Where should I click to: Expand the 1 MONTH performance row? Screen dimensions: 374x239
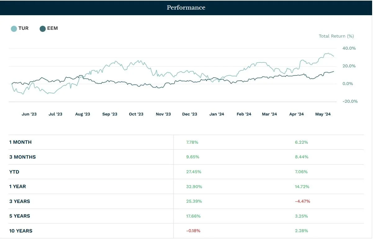[20, 142]
